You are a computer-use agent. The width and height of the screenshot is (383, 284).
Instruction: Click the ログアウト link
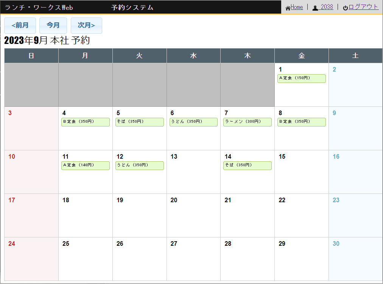[363, 7]
